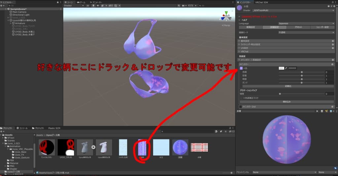Click the HDR color field

click(281, 68)
